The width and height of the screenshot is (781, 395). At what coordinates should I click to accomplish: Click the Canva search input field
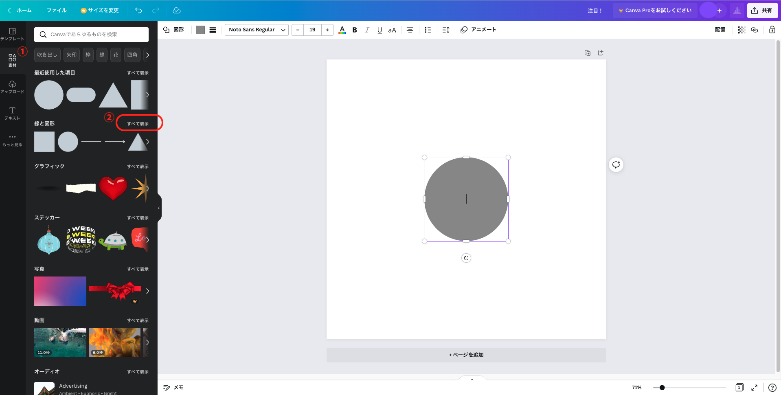(91, 34)
